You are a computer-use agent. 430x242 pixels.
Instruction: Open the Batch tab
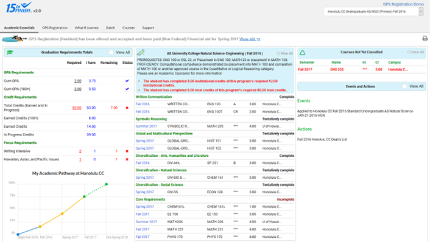point(110,27)
